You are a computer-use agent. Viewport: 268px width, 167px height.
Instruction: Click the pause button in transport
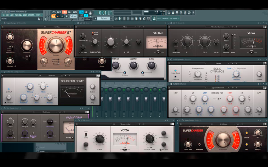[58, 16]
